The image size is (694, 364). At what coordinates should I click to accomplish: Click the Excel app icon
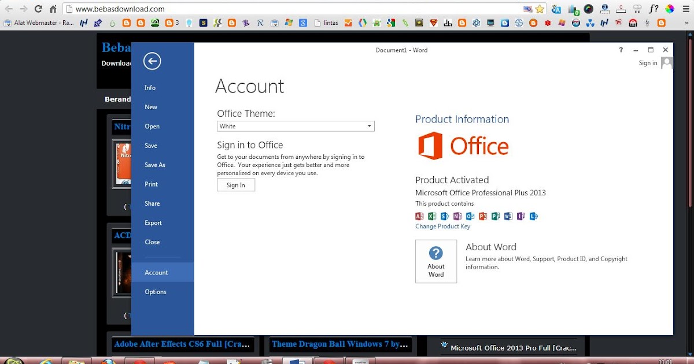tap(432, 216)
